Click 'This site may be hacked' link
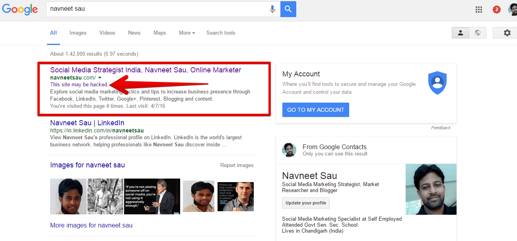 (x=79, y=85)
